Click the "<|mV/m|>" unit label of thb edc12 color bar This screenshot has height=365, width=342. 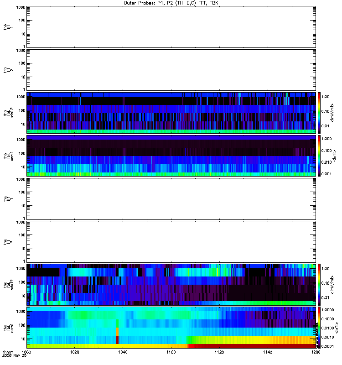pos(332,113)
